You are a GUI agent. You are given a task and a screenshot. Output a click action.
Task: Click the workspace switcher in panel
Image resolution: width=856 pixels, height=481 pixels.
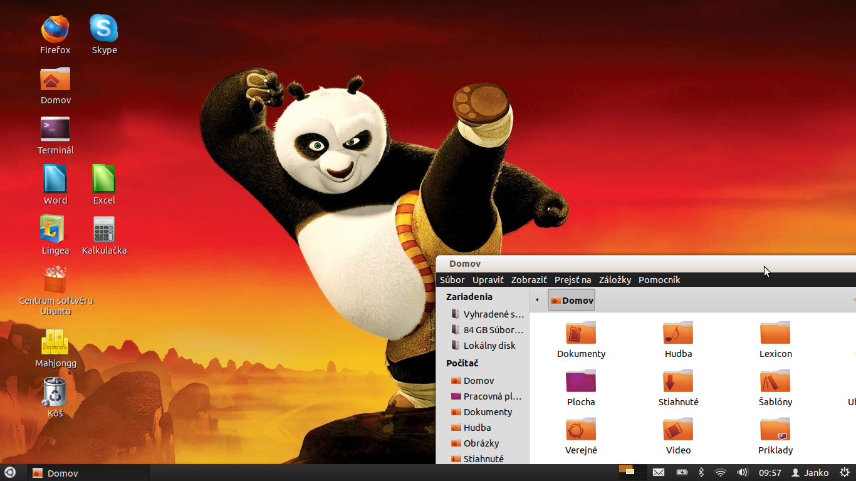click(x=632, y=472)
